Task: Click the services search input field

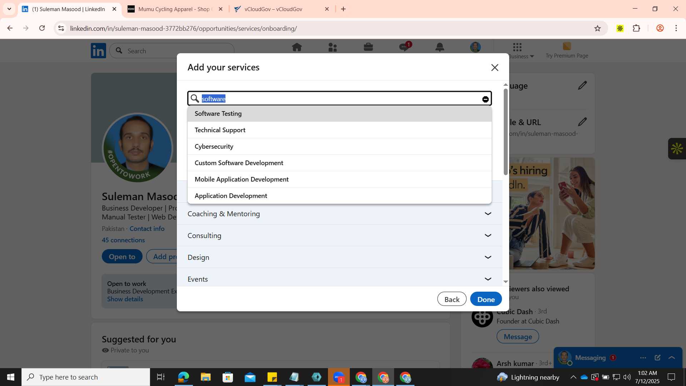Action: pyautogui.click(x=339, y=99)
